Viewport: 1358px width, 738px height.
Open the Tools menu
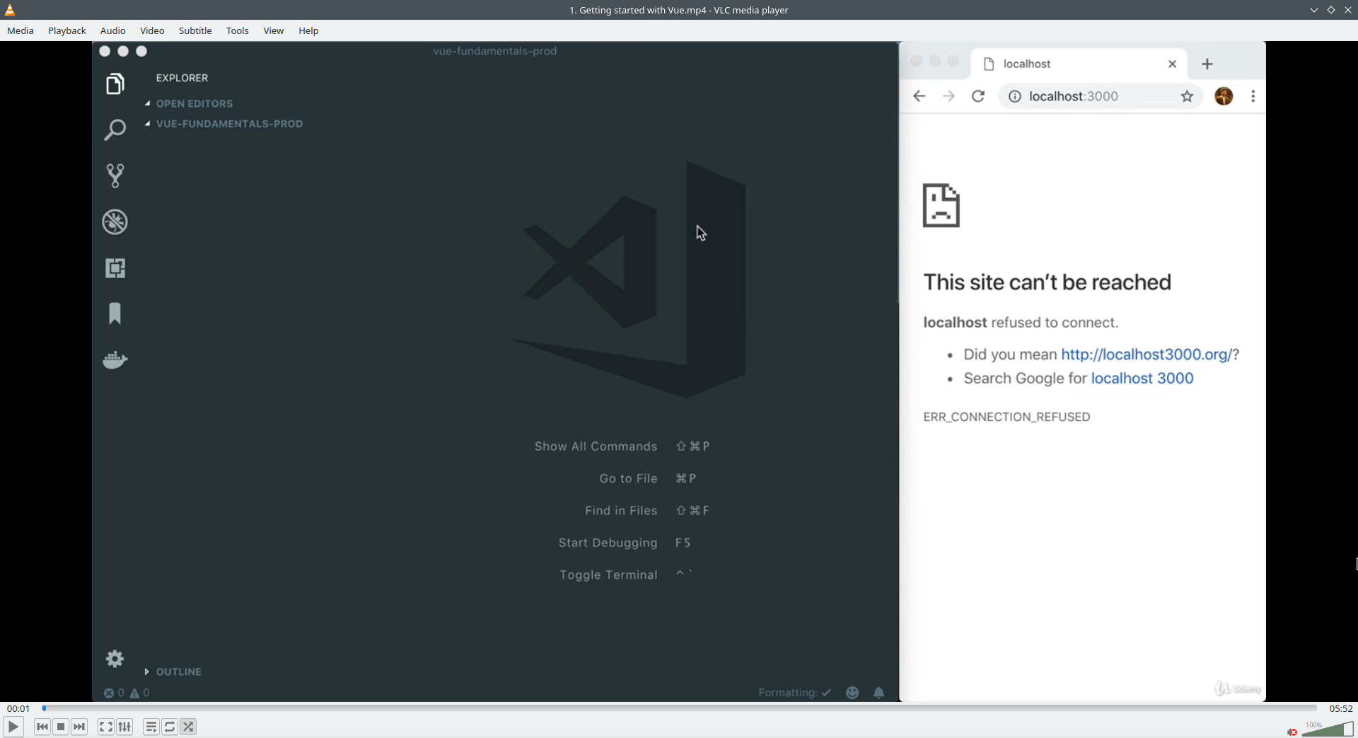pyautogui.click(x=238, y=30)
